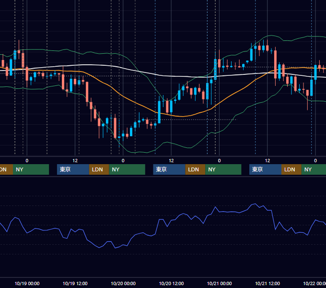Screen dimensions: 326x288
Task: Click the NY session block spanning 10/21 00:00
Action: tap(223, 169)
